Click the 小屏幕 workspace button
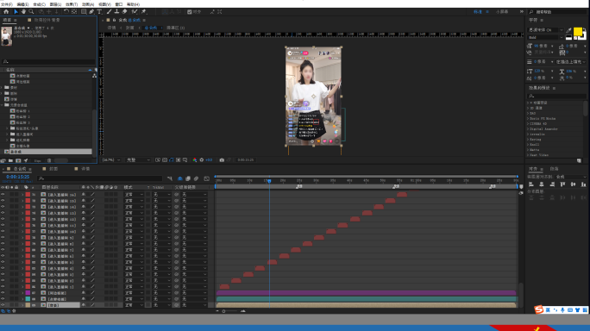The image size is (590, 331). click(502, 12)
